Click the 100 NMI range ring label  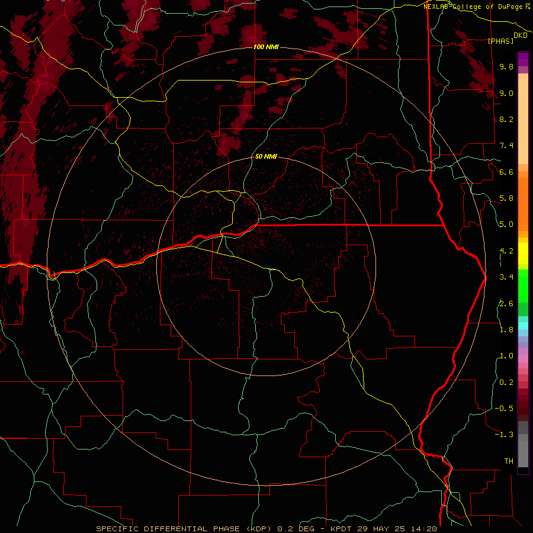(266, 47)
